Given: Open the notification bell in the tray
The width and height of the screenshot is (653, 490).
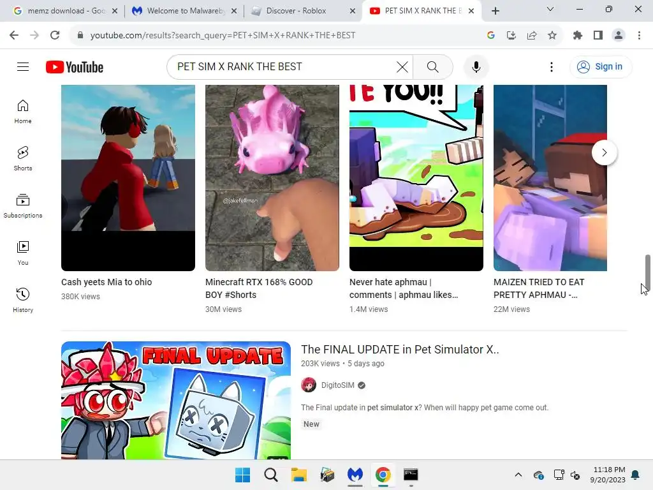Looking at the screenshot, I should point(635,475).
